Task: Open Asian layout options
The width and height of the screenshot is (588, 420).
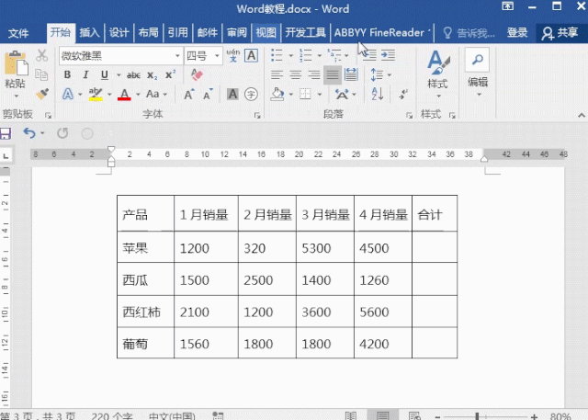Action: (x=345, y=94)
